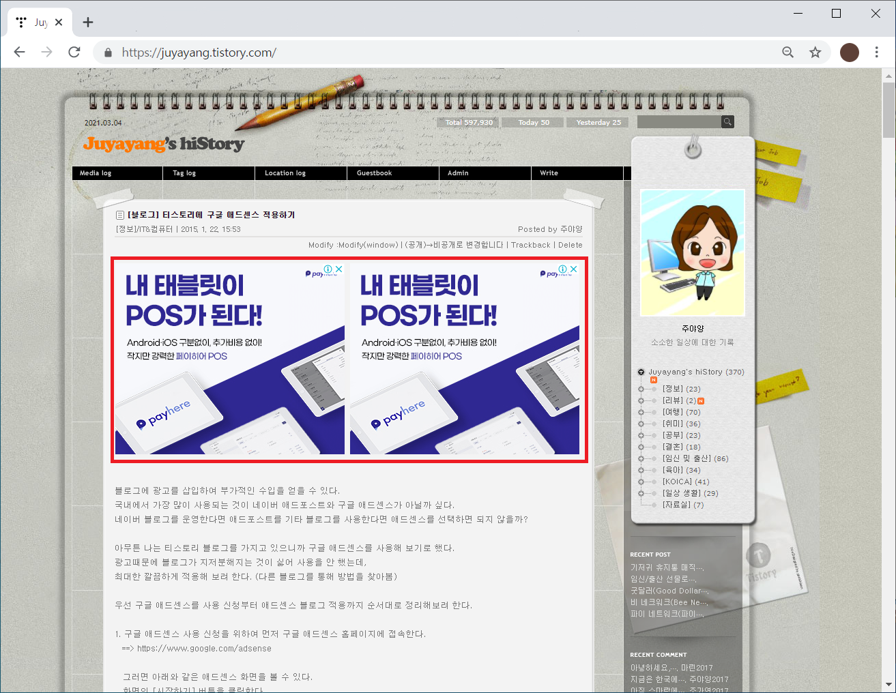Screen dimensions: 896x693
Task: Open the right payhere tablet ad
Action: tap(465, 359)
